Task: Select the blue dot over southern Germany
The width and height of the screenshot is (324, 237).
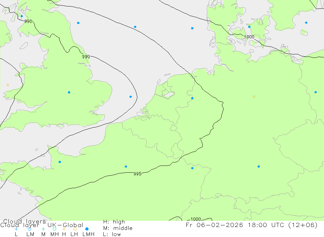Action: point(259,167)
